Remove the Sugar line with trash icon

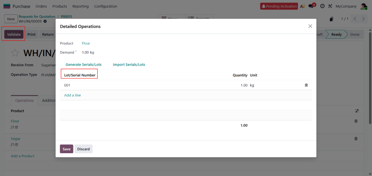[356, 139]
